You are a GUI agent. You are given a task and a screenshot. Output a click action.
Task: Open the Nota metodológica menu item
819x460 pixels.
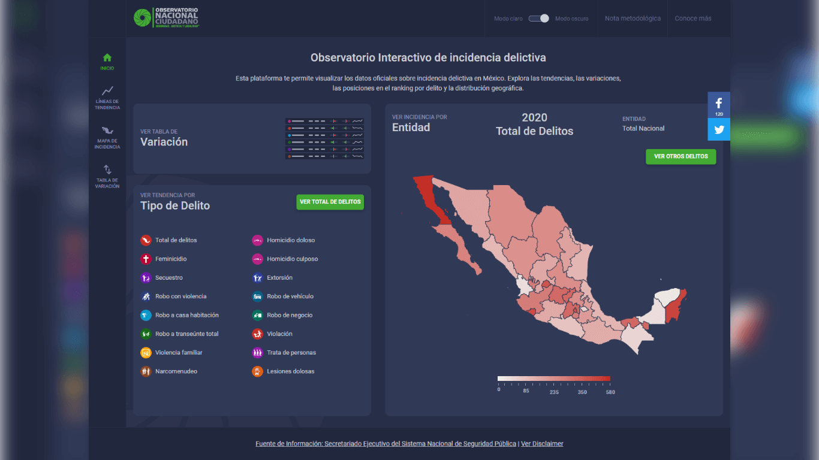(x=633, y=19)
